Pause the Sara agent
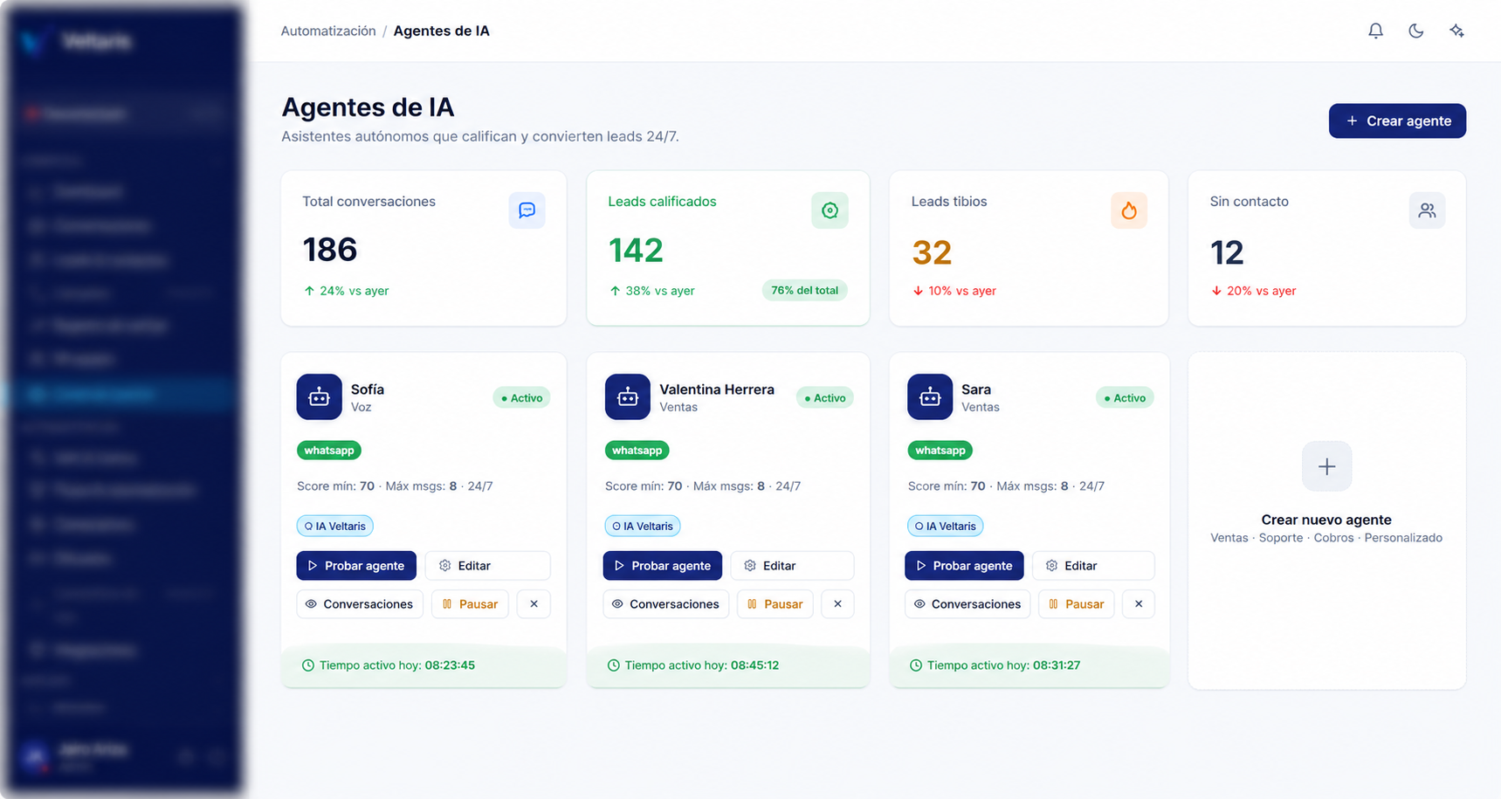This screenshot has height=799, width=1501. [x=1077, y=604]
